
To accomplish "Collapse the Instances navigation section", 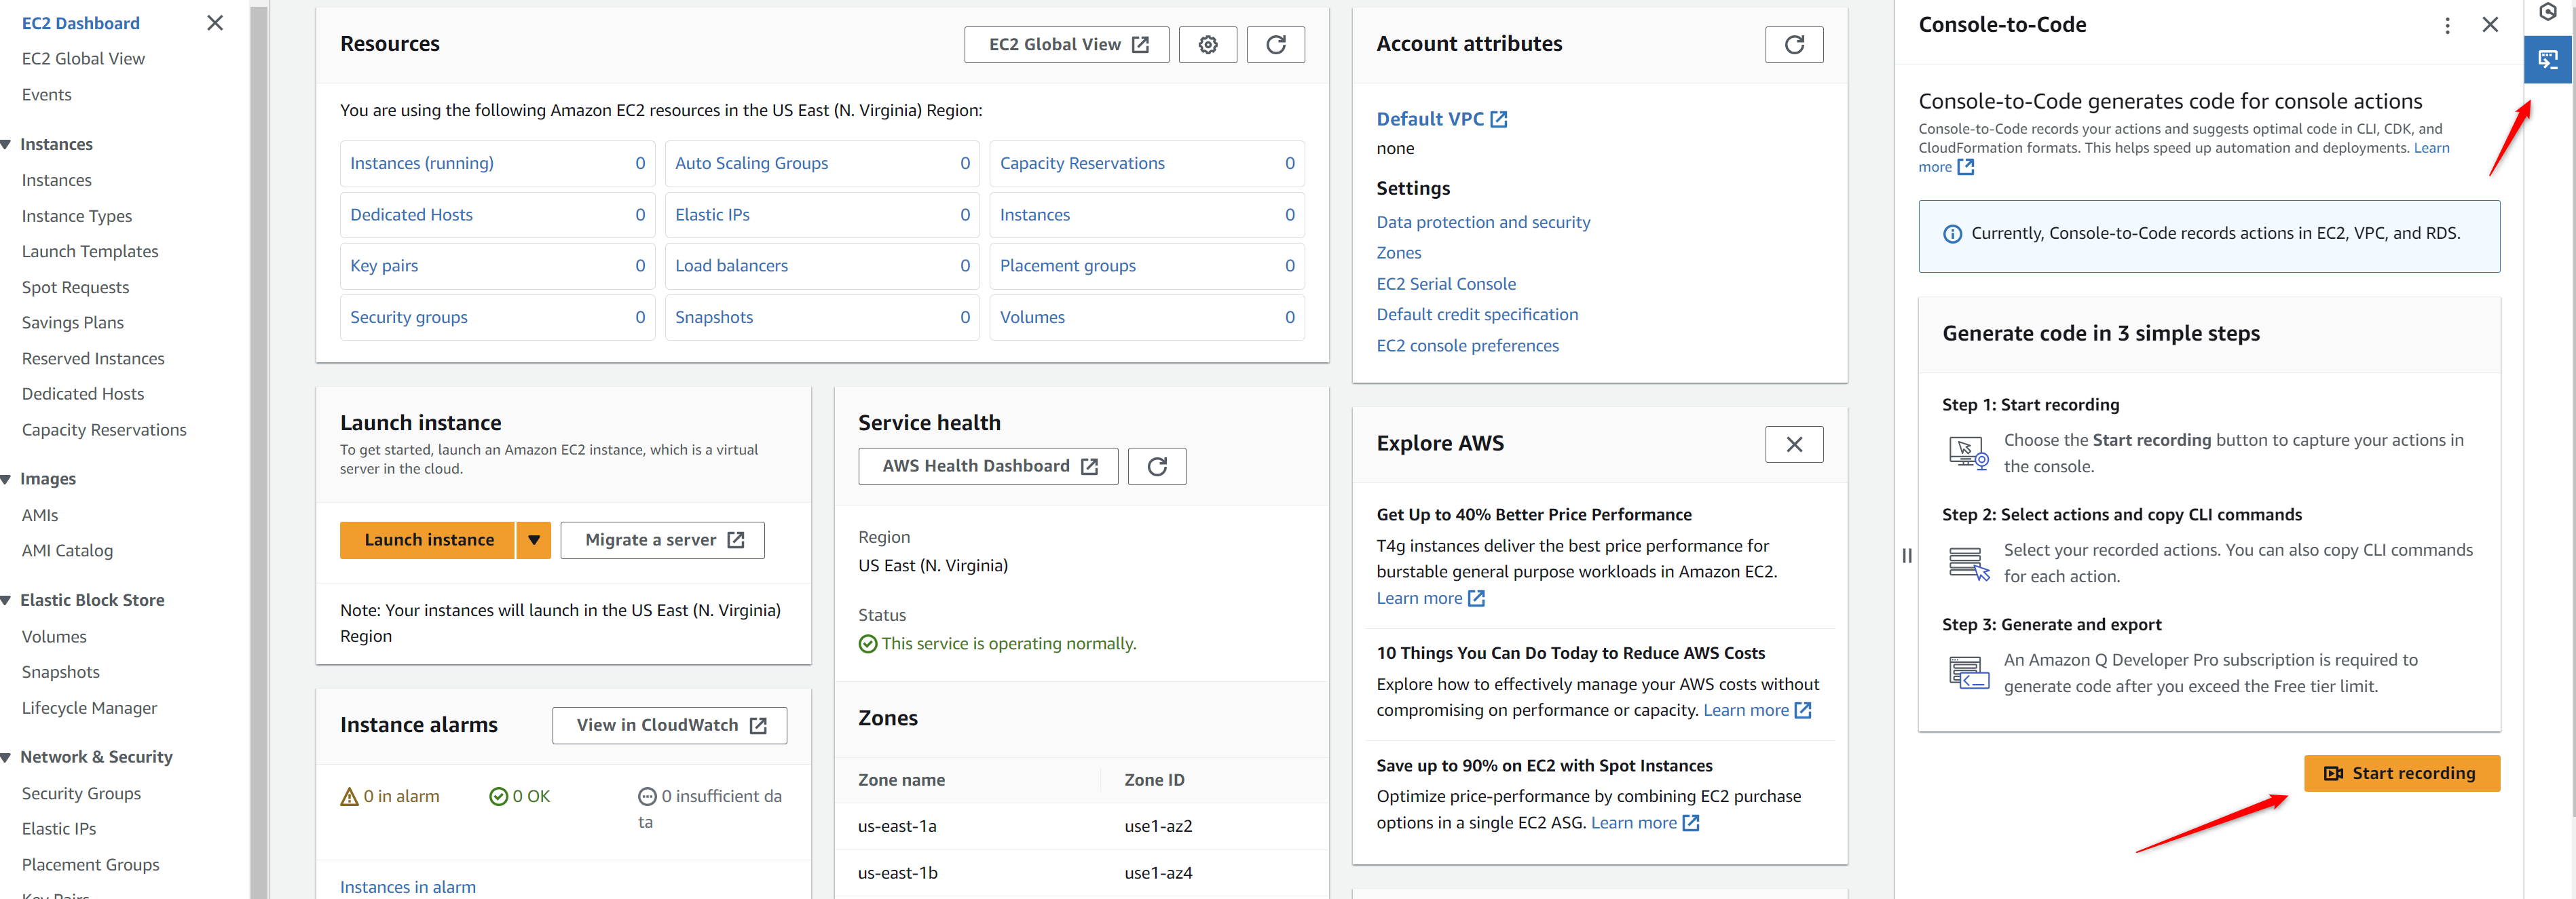I will click(x=7, y=144).
